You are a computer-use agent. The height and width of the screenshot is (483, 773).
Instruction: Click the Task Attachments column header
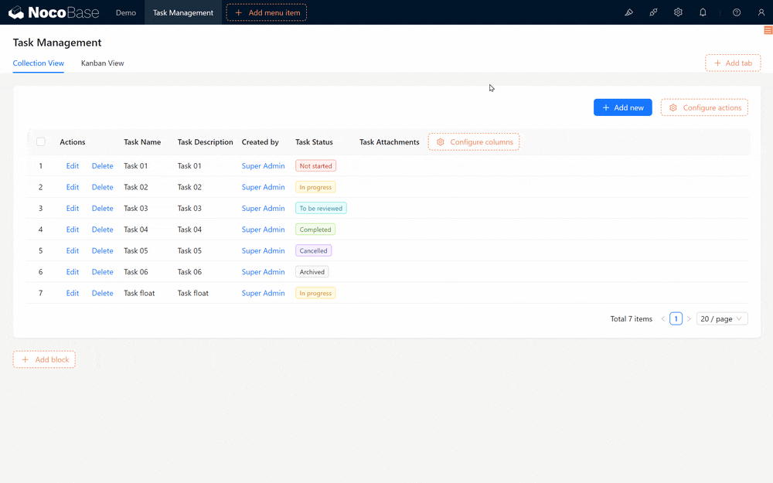pos(390,142)
